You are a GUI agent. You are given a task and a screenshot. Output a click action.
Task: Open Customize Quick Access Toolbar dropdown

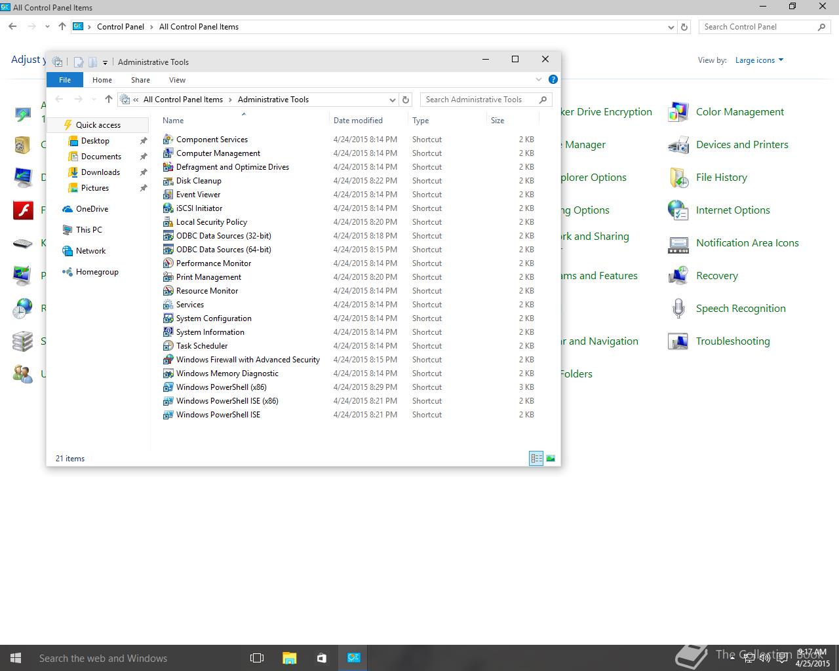click(x=105, y=62)
